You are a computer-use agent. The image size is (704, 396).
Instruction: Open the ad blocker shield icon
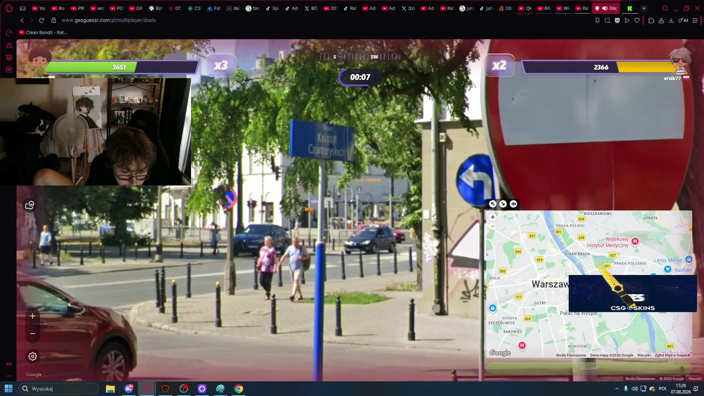coord(617,20)
